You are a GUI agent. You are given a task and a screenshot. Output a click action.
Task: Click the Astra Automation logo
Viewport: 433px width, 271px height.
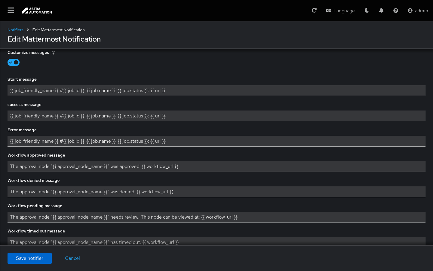click(37, 11)
